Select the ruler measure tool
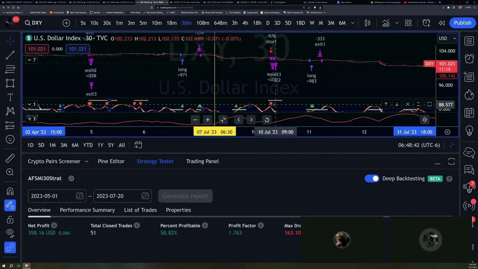The image size is (478, 269). [x=10, y=158]
